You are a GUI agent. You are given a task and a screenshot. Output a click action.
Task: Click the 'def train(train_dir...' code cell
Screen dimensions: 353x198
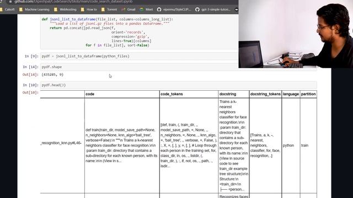tap(121, 145)
